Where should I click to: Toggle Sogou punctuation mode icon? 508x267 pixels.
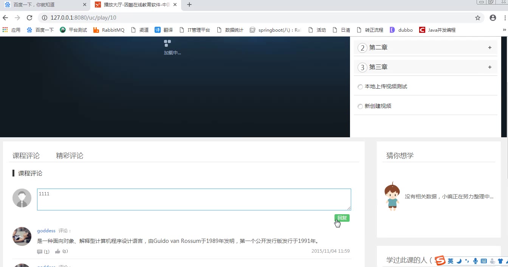(x=467, y=261)
